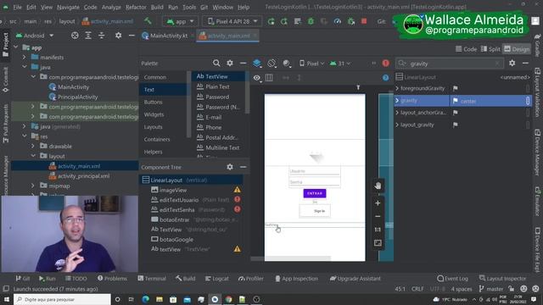
Task: Click the Windows Start button
Action: tap(6, 299)
